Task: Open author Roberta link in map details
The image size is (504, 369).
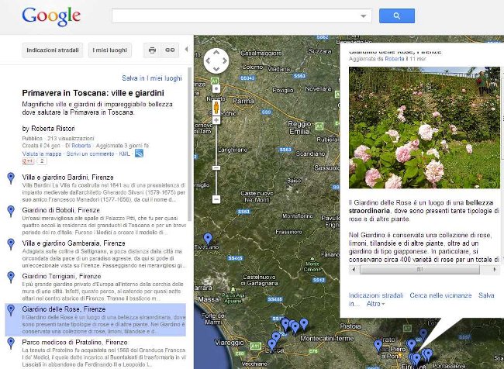Action: [81, 146]
